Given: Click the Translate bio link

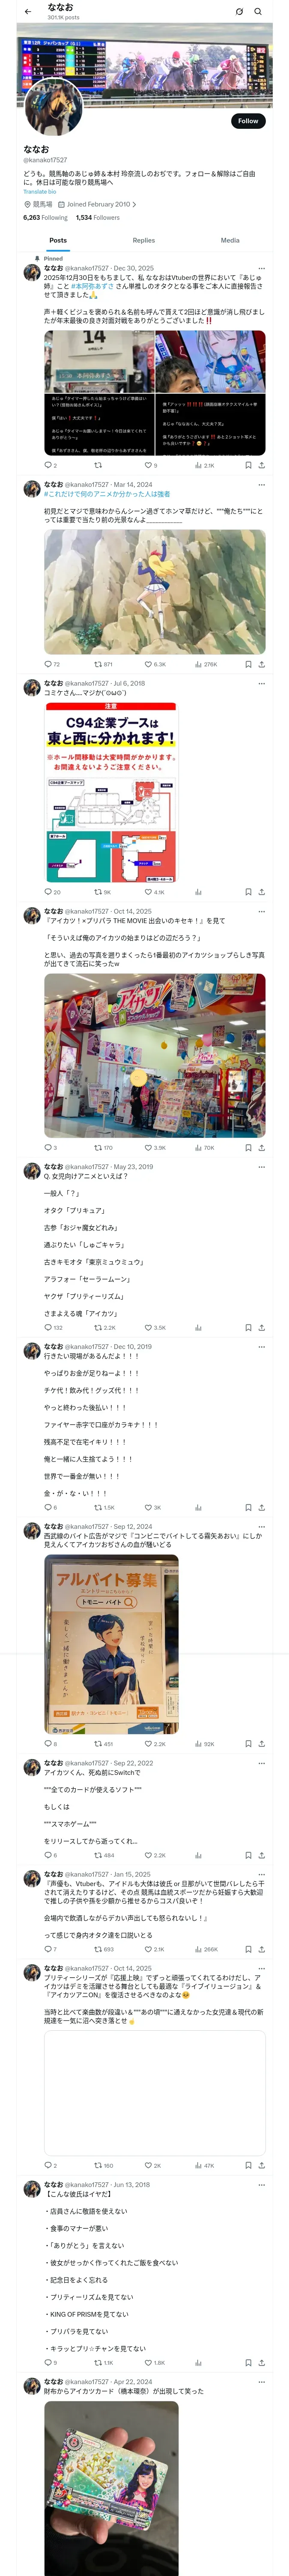Looking at the screenshot, I should (40, 192).
